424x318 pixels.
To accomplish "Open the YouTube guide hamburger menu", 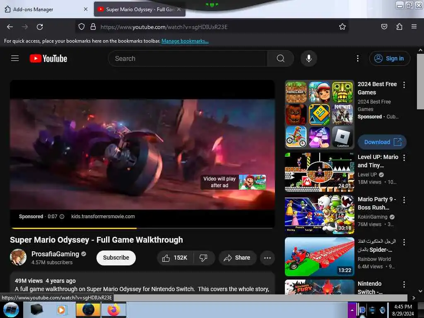I will [15, 58].
